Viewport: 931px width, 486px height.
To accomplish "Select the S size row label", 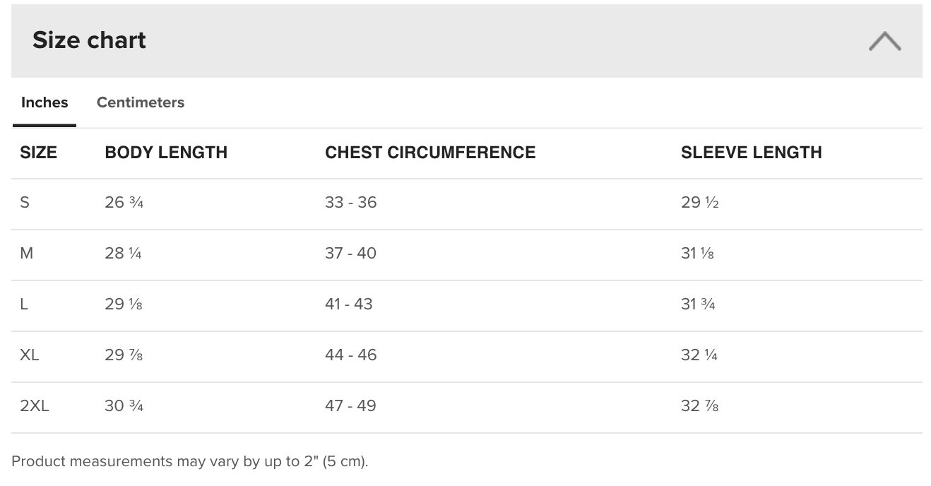I will tap(25, 203).
